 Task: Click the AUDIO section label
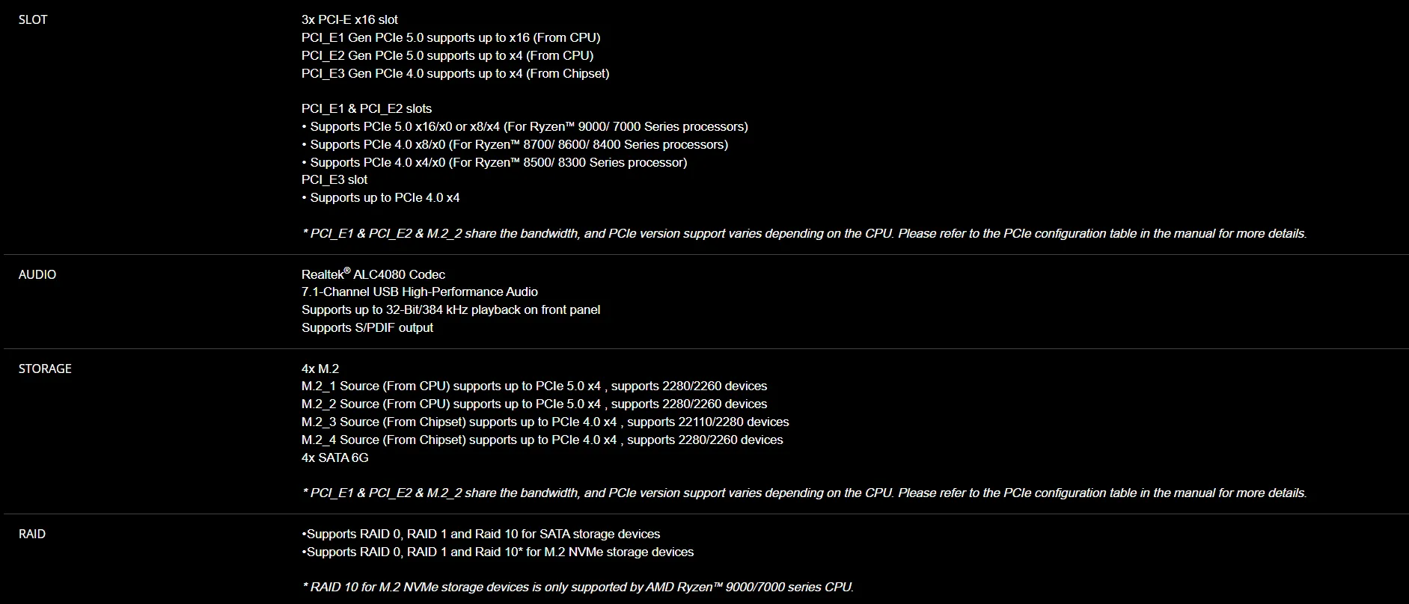click(37, 274)
